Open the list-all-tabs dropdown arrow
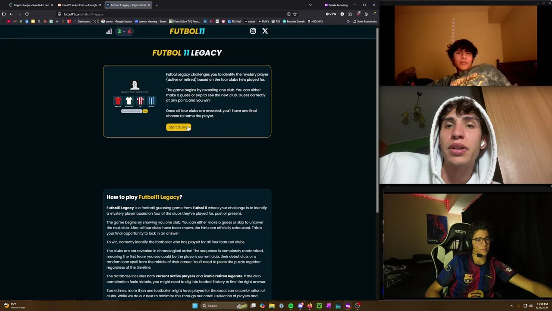 pyautogui.click(x=310, y=5)
